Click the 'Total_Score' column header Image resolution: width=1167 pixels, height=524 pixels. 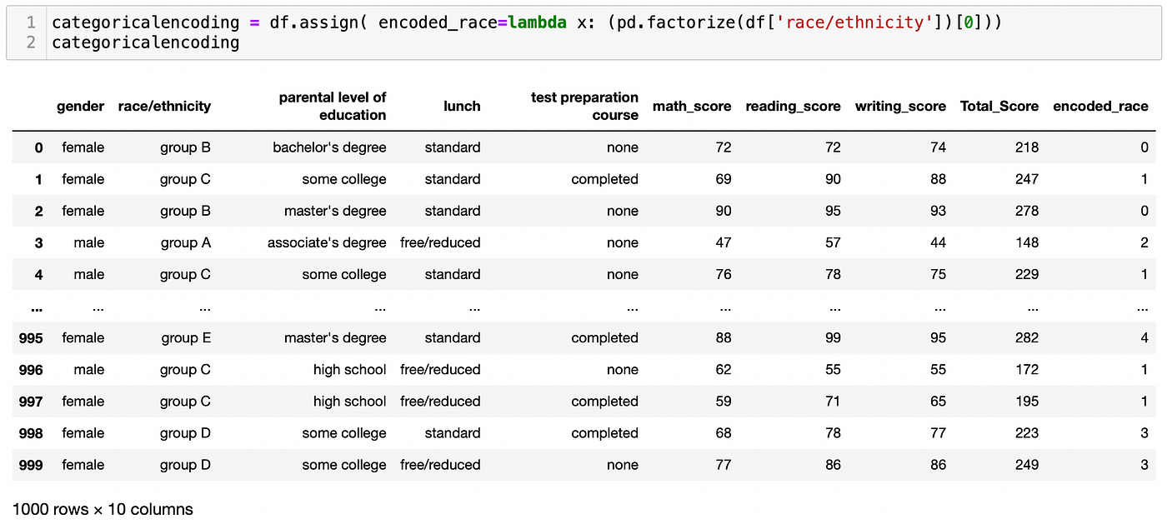(x=999, y=106)
